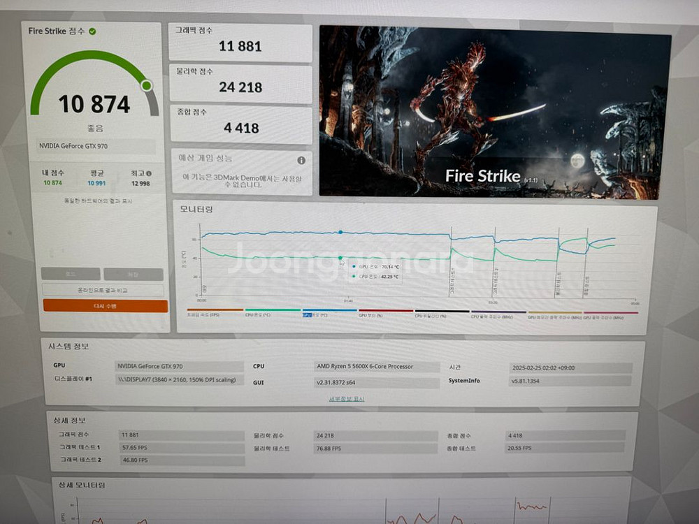Viewport: 699px width, 524px height.
Task: Click 동일한 하드웨어의 결과 표시 link
Action: tap(98, 201)
